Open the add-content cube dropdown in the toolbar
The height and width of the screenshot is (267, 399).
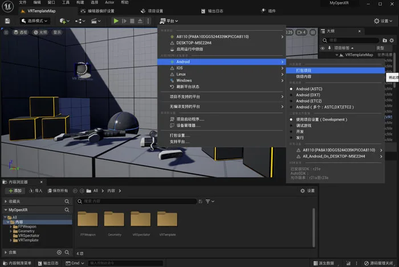[64, 21]
